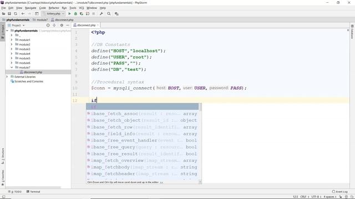This screenshot has height=199, width=355.
Task: Change indent setting 4 spaces in status bar
Action: click(x=330, y=197)
